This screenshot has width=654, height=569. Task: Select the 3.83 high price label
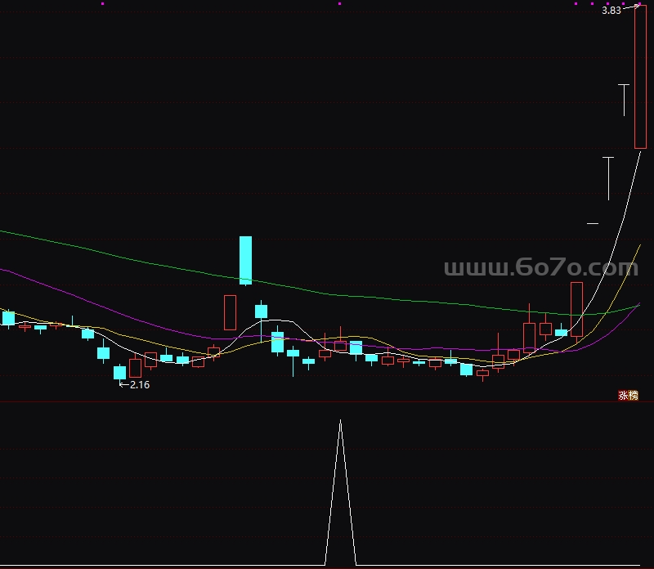[x=611, y=11]
